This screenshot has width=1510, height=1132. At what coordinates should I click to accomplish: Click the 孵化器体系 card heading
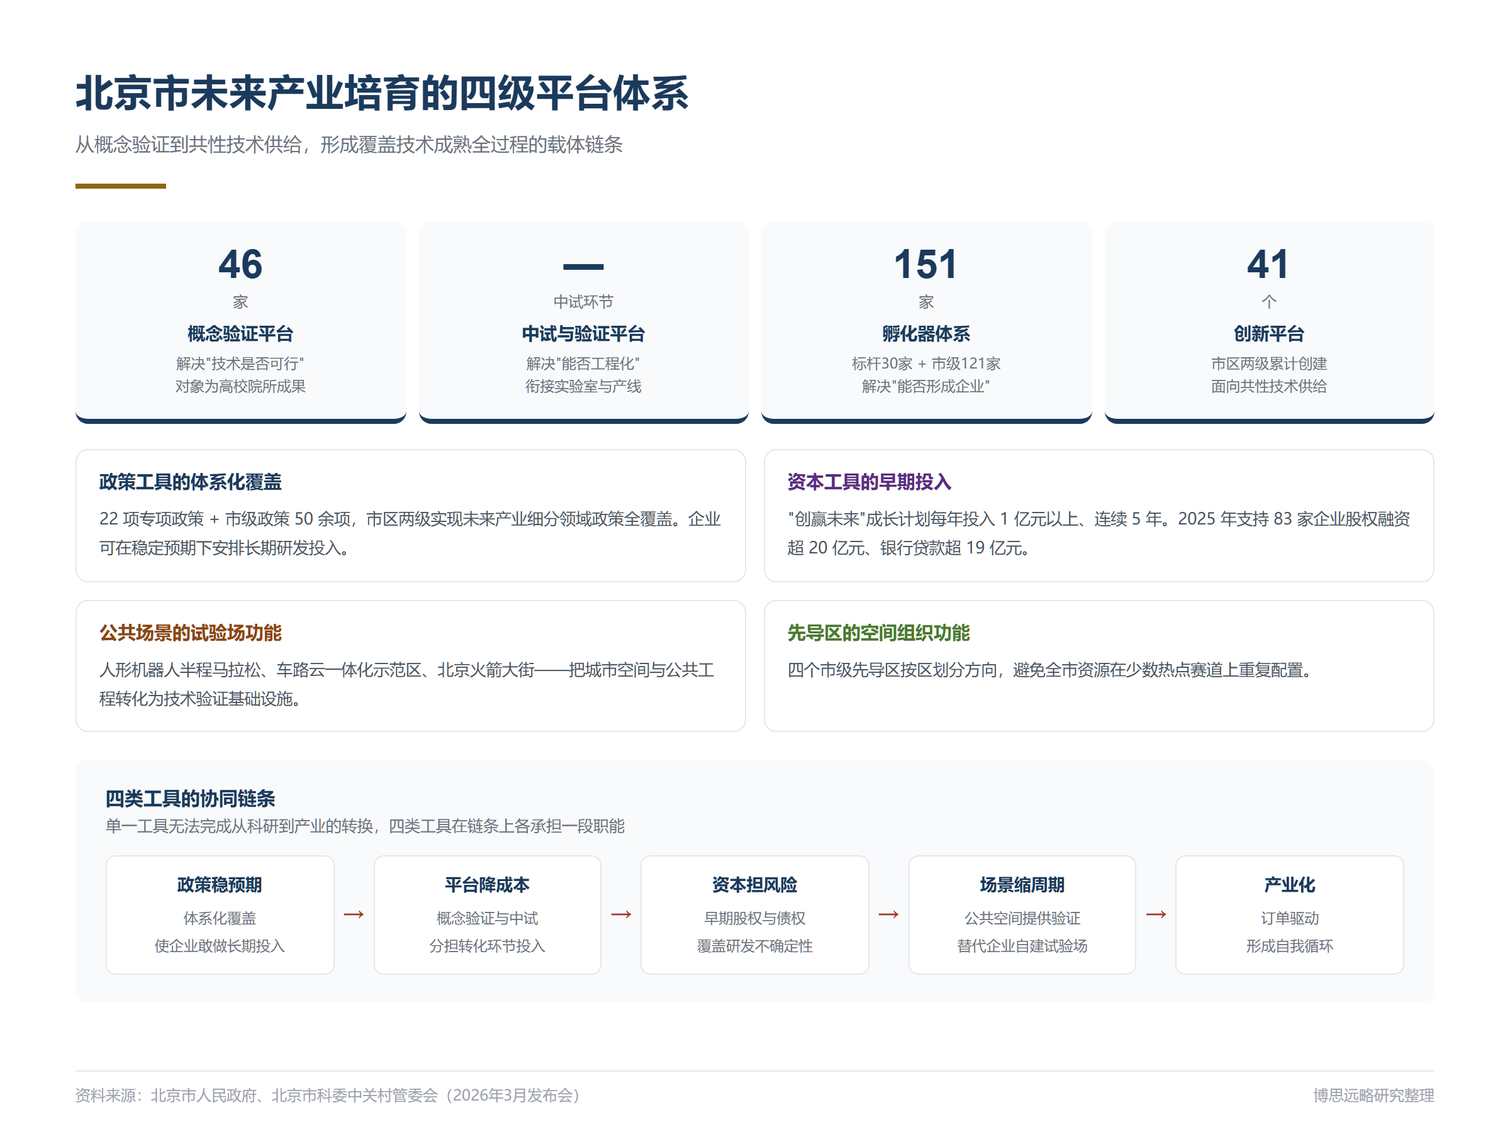(x=926, y=334)
